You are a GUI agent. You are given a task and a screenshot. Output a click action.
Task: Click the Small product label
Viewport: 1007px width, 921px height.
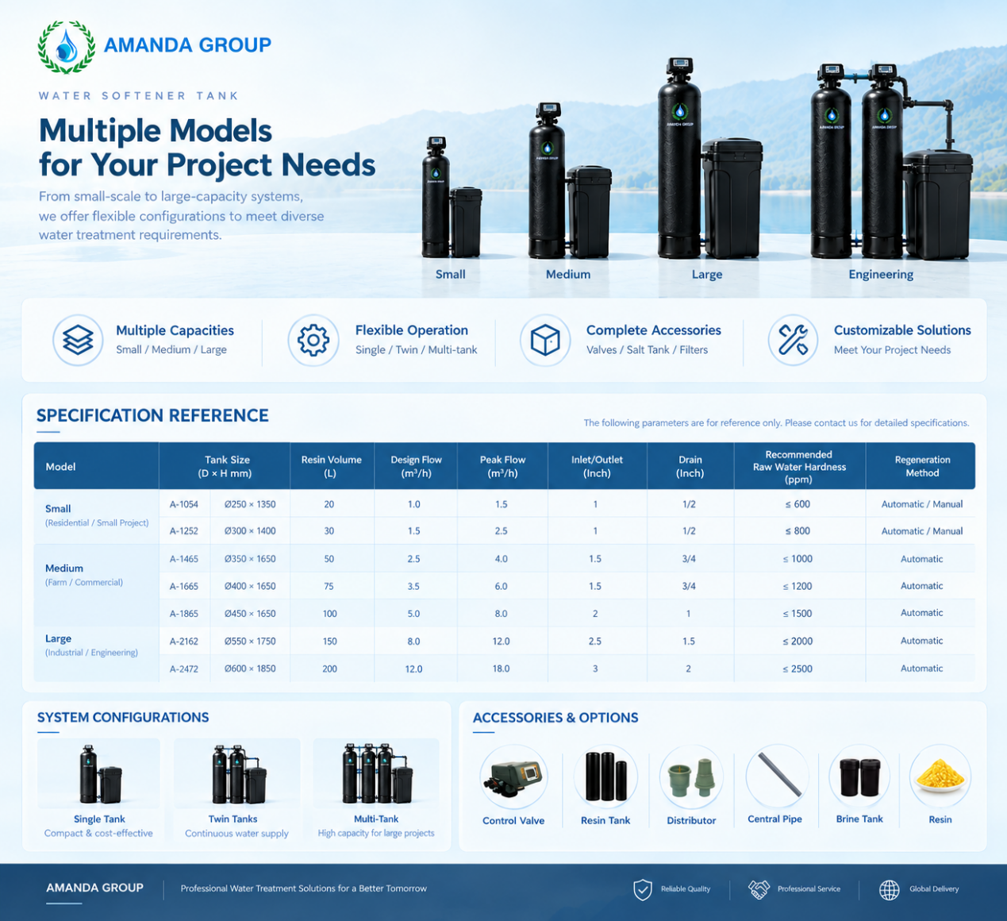[450, 274]
